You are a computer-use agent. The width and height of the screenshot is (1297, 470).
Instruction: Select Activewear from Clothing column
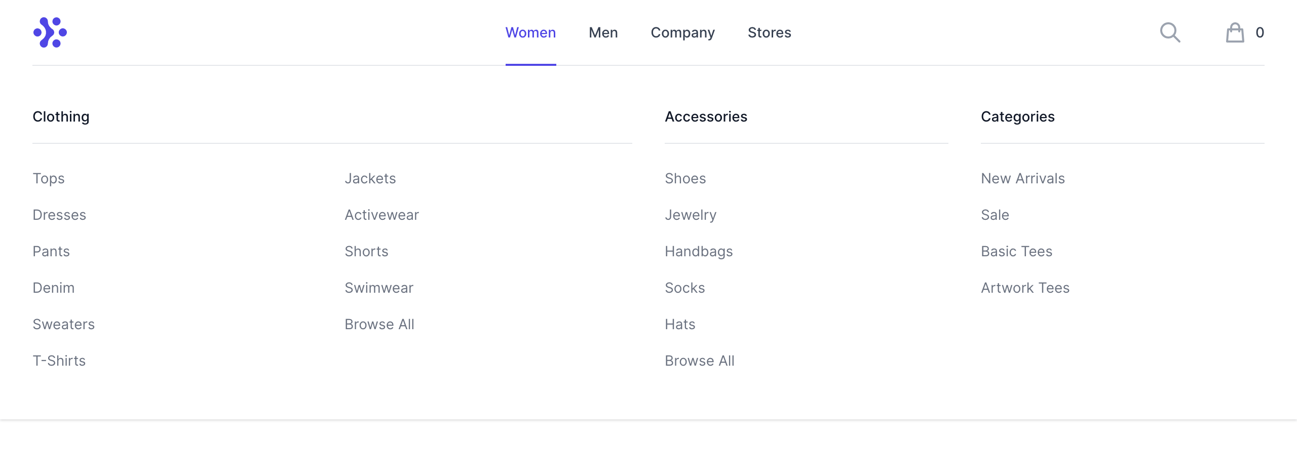[x=382, y=215]
